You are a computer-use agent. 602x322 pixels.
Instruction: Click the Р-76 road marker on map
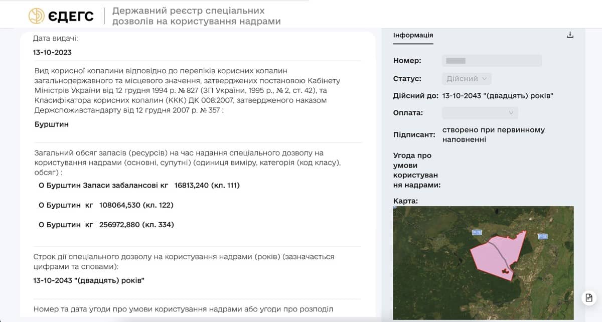point(477,232)
